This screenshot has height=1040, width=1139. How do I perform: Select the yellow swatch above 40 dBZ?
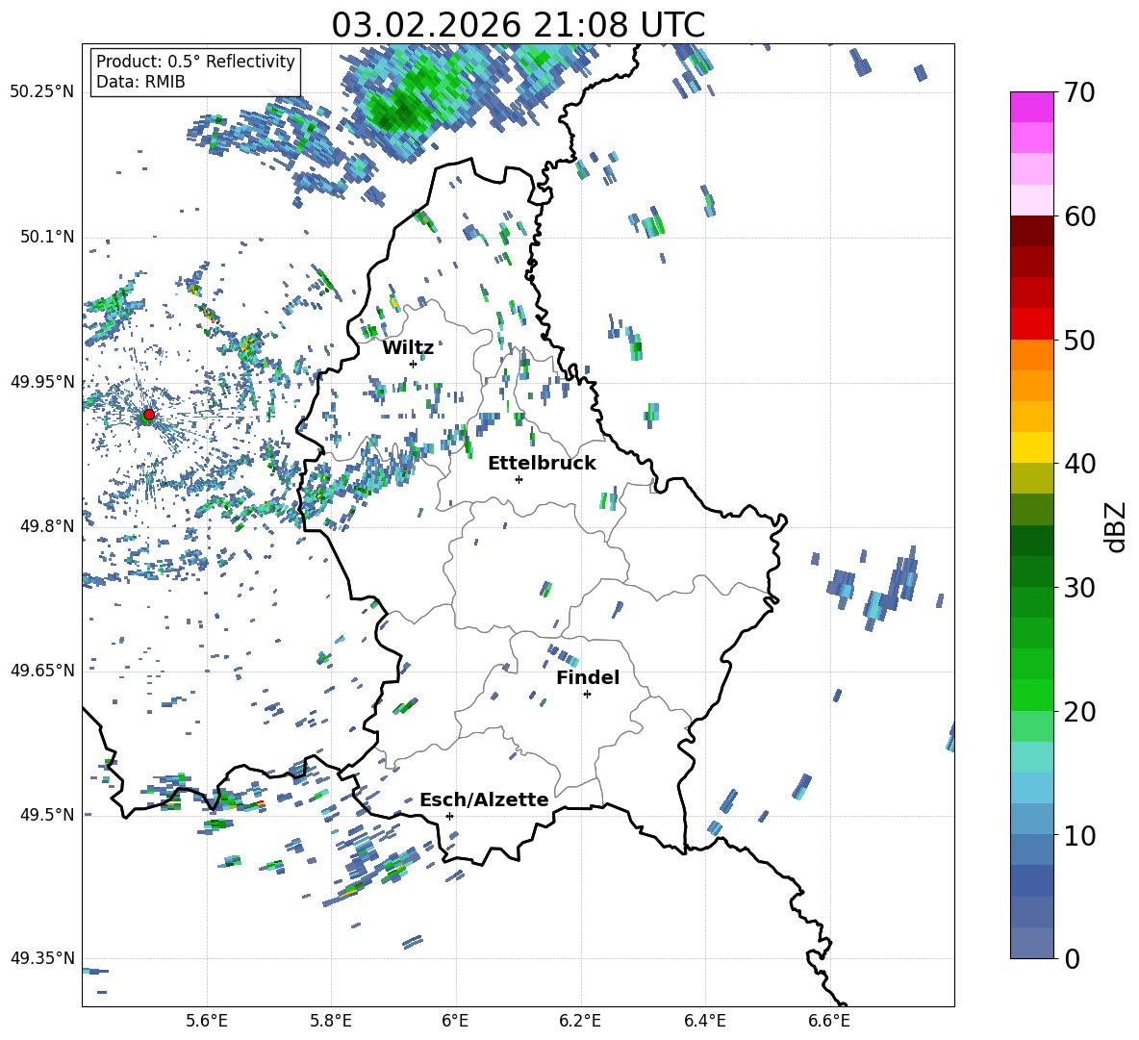click(x=1032, y=446)
